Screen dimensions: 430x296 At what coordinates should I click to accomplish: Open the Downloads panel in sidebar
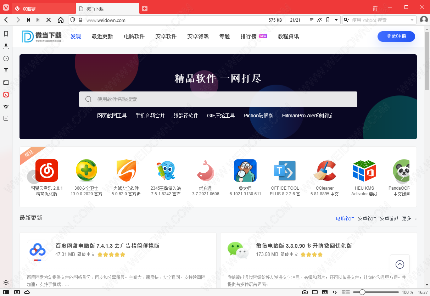click(6, 46)
